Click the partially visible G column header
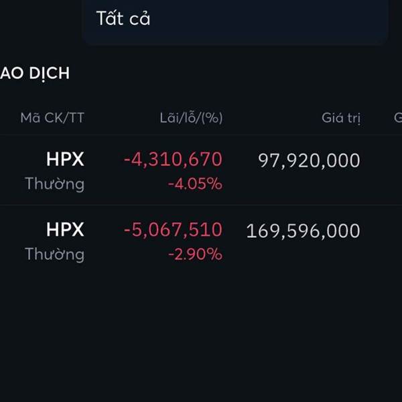The width and height of the screenshot is (402, 402). [x=397, y=118]
